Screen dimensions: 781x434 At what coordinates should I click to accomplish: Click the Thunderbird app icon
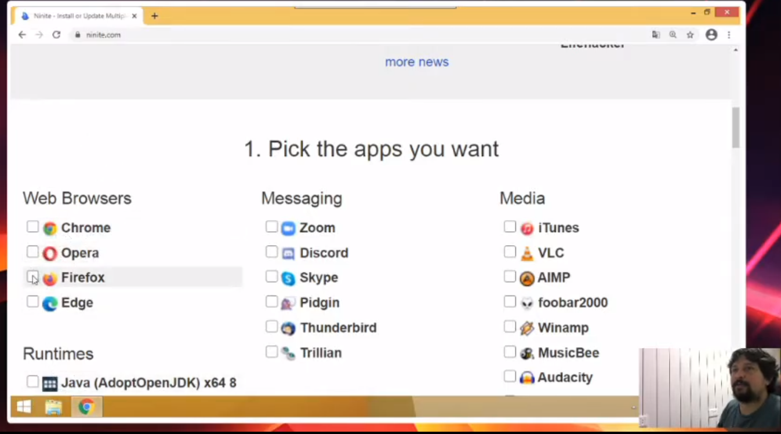[x=288, y=328]
